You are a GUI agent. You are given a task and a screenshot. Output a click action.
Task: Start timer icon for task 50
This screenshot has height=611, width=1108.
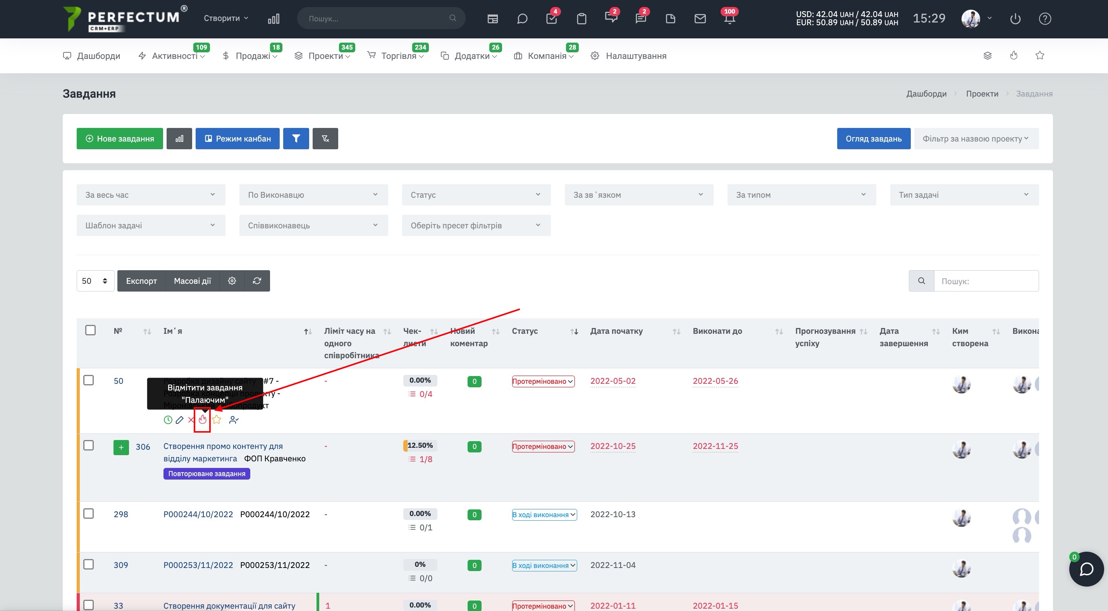pyautogui.click(x=168, y=420)
